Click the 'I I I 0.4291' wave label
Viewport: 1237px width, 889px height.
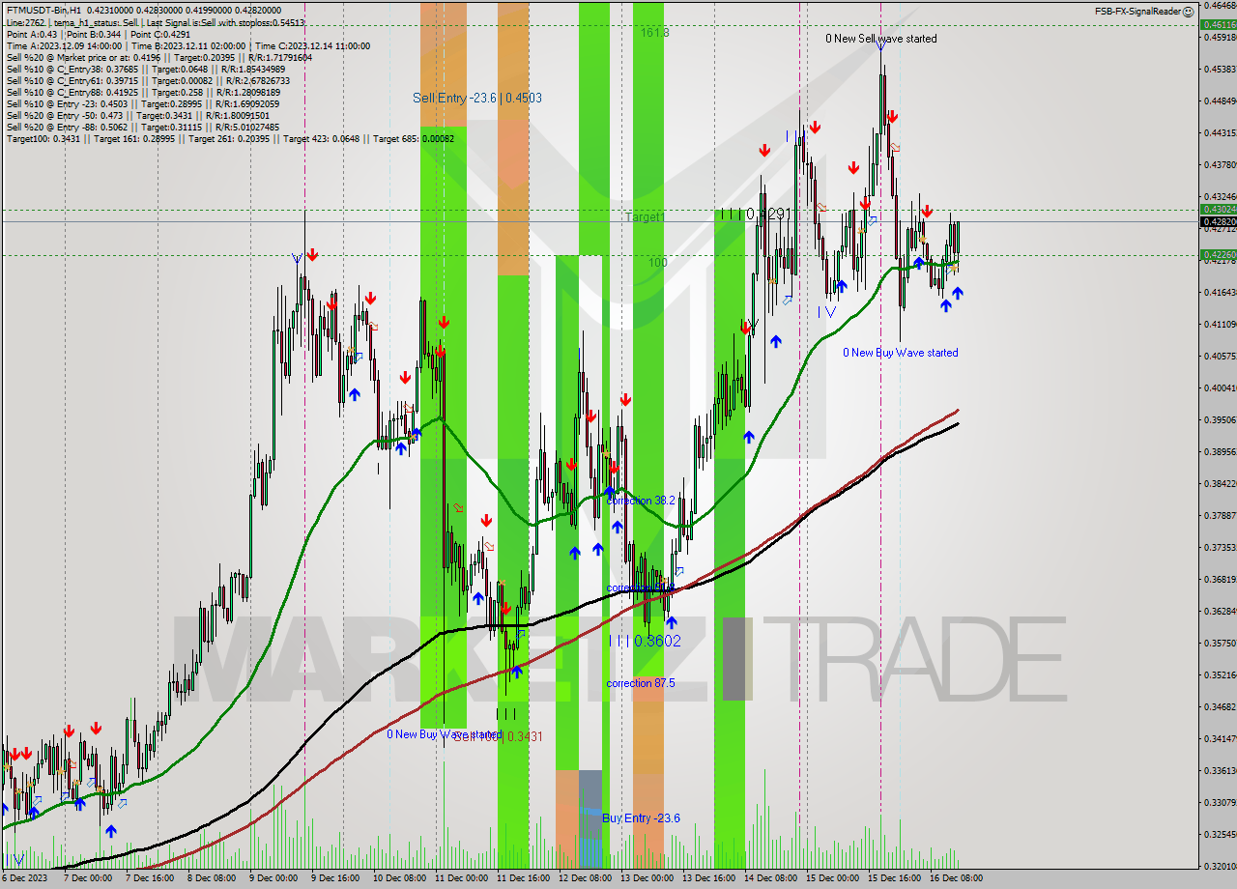(756, 214)
